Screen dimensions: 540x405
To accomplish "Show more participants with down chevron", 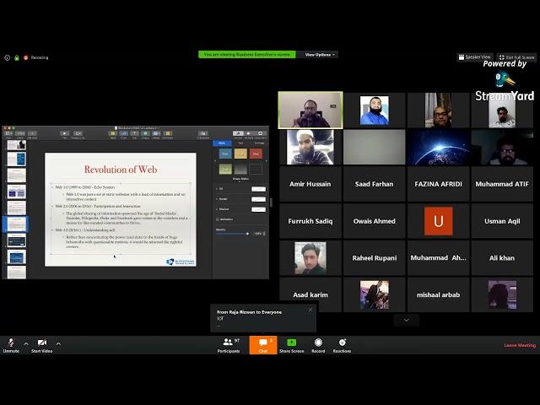I will pyautogui.click(x=406, y=320).
